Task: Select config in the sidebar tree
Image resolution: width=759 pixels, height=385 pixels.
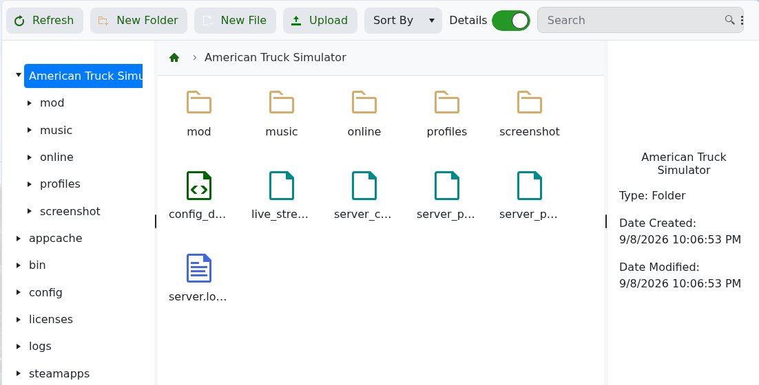Action: (x=45, y=292)
